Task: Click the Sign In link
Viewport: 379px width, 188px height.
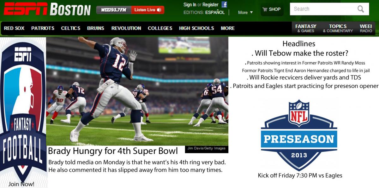Action: 190,4
